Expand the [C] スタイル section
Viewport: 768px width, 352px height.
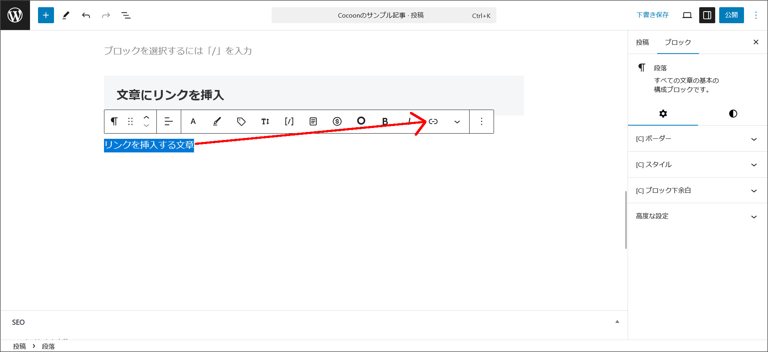(696, 165)
